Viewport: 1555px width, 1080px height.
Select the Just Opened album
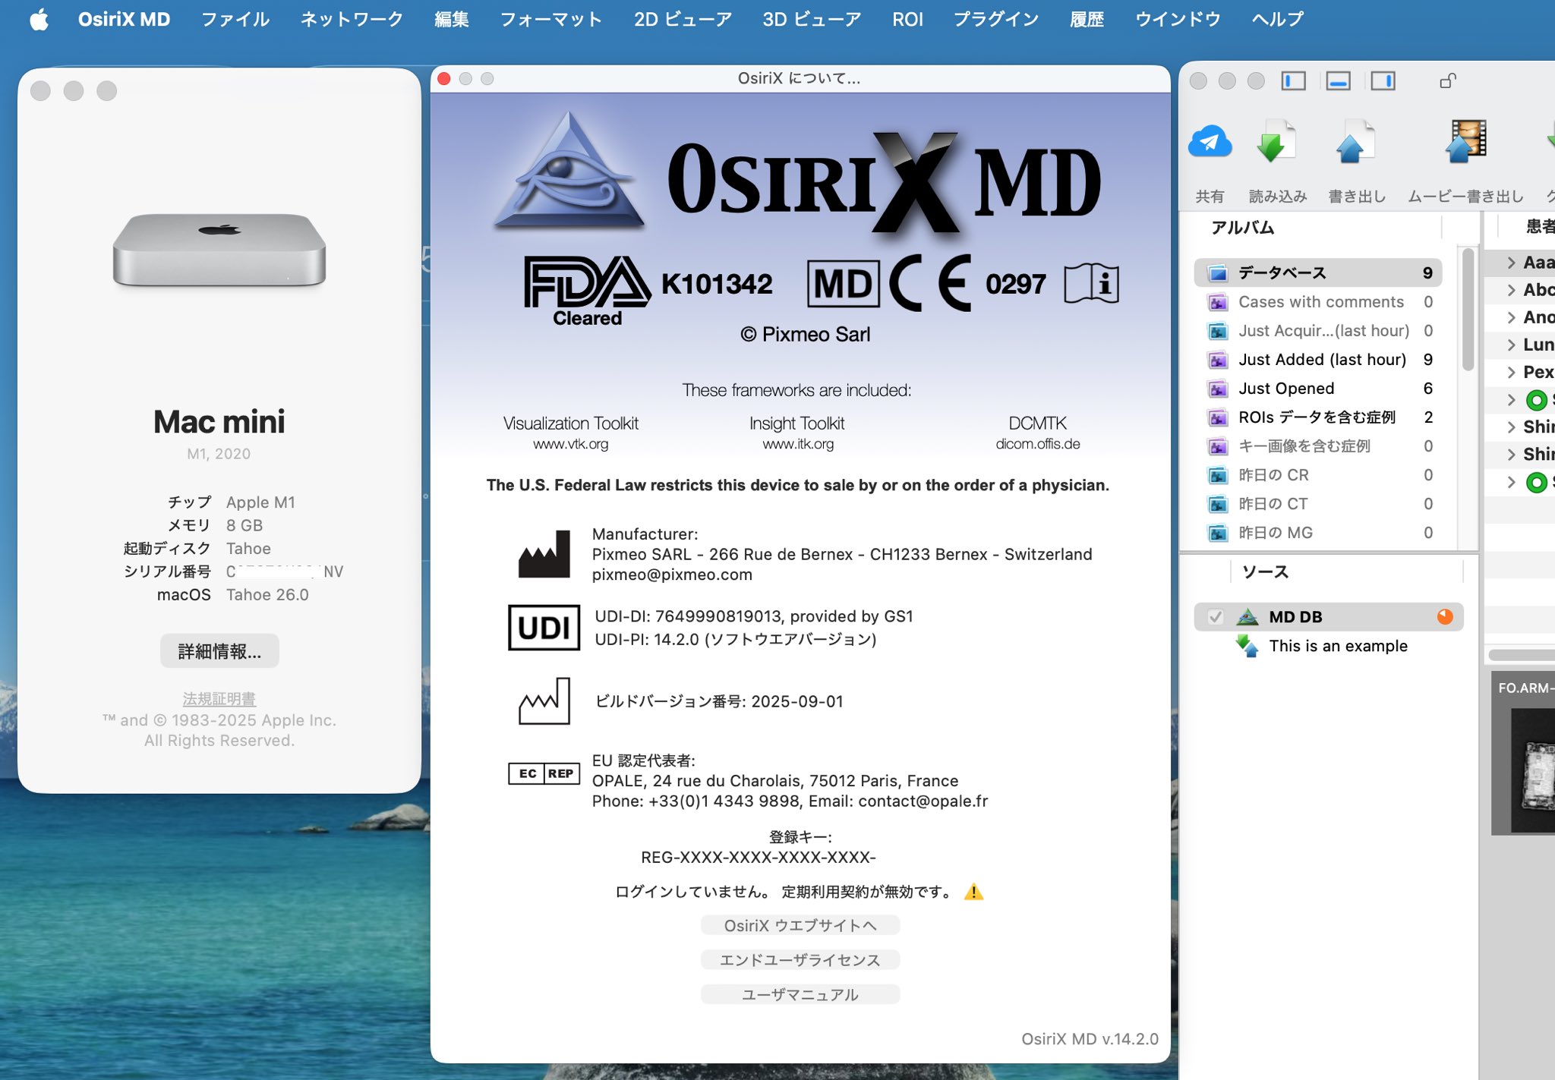[1285, 389]
